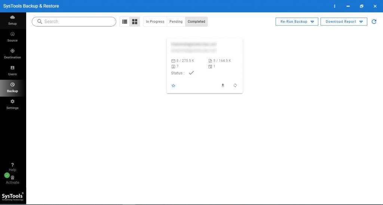Click the SysTools logo
Viewport: 383px width, 205px height.
click(x=12, y=196)
